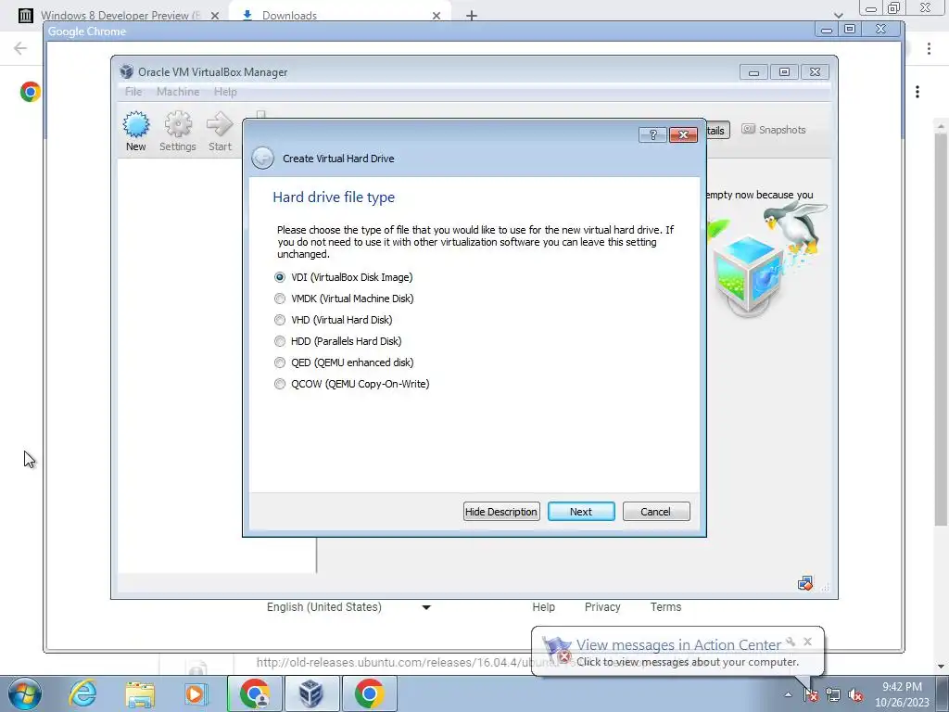Click the New VM toolbar icon
The image size is (949, 712).
coord(135,131)
